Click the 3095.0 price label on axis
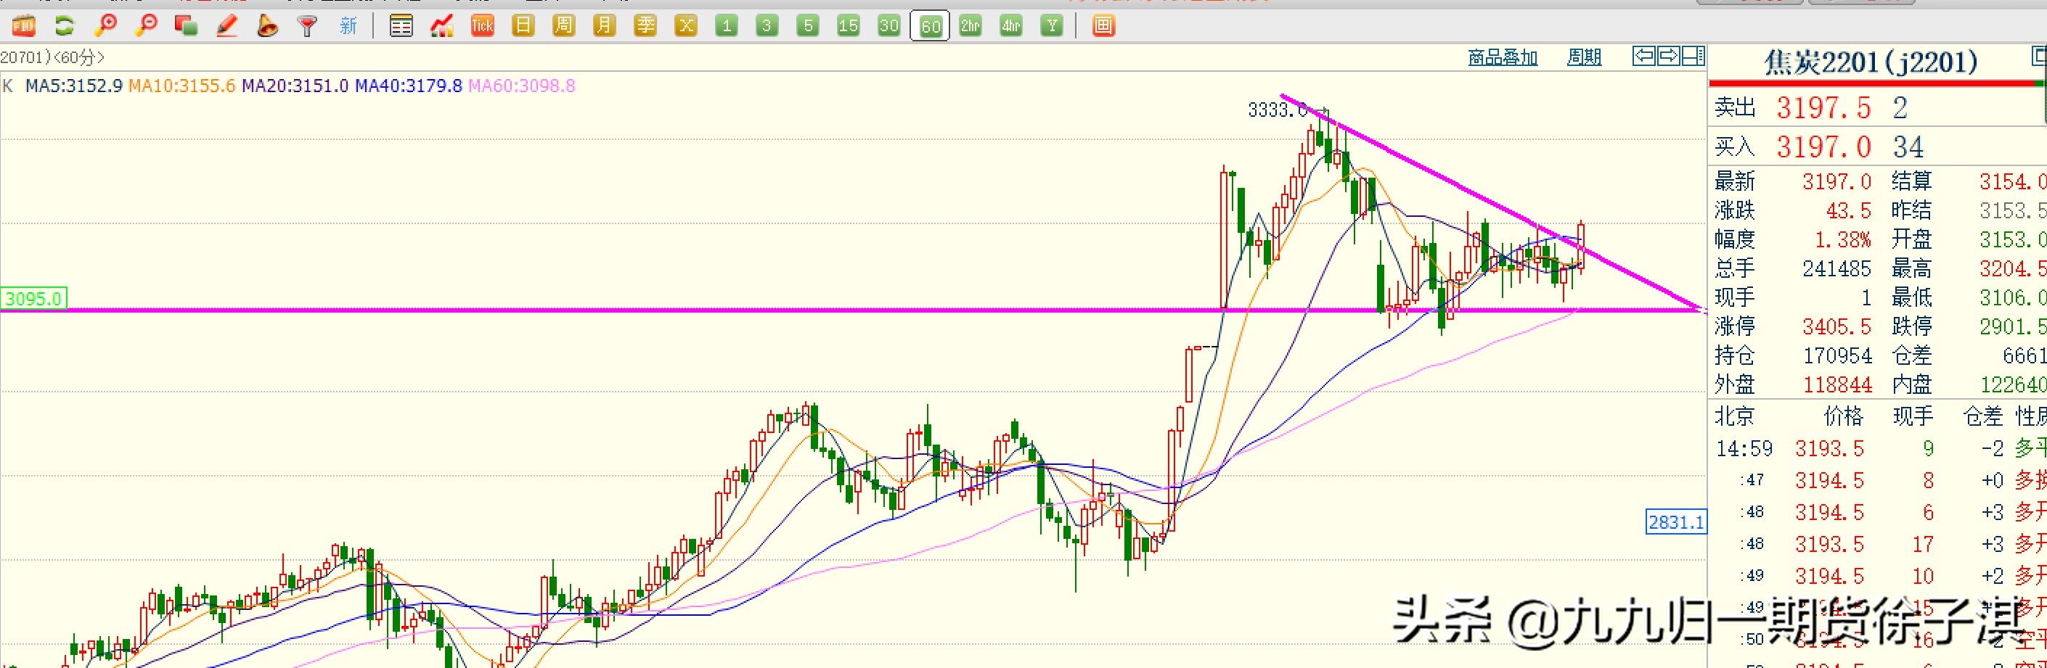Image resolution: width=2047 pixels, height=668 pixels. click(33, 299)
